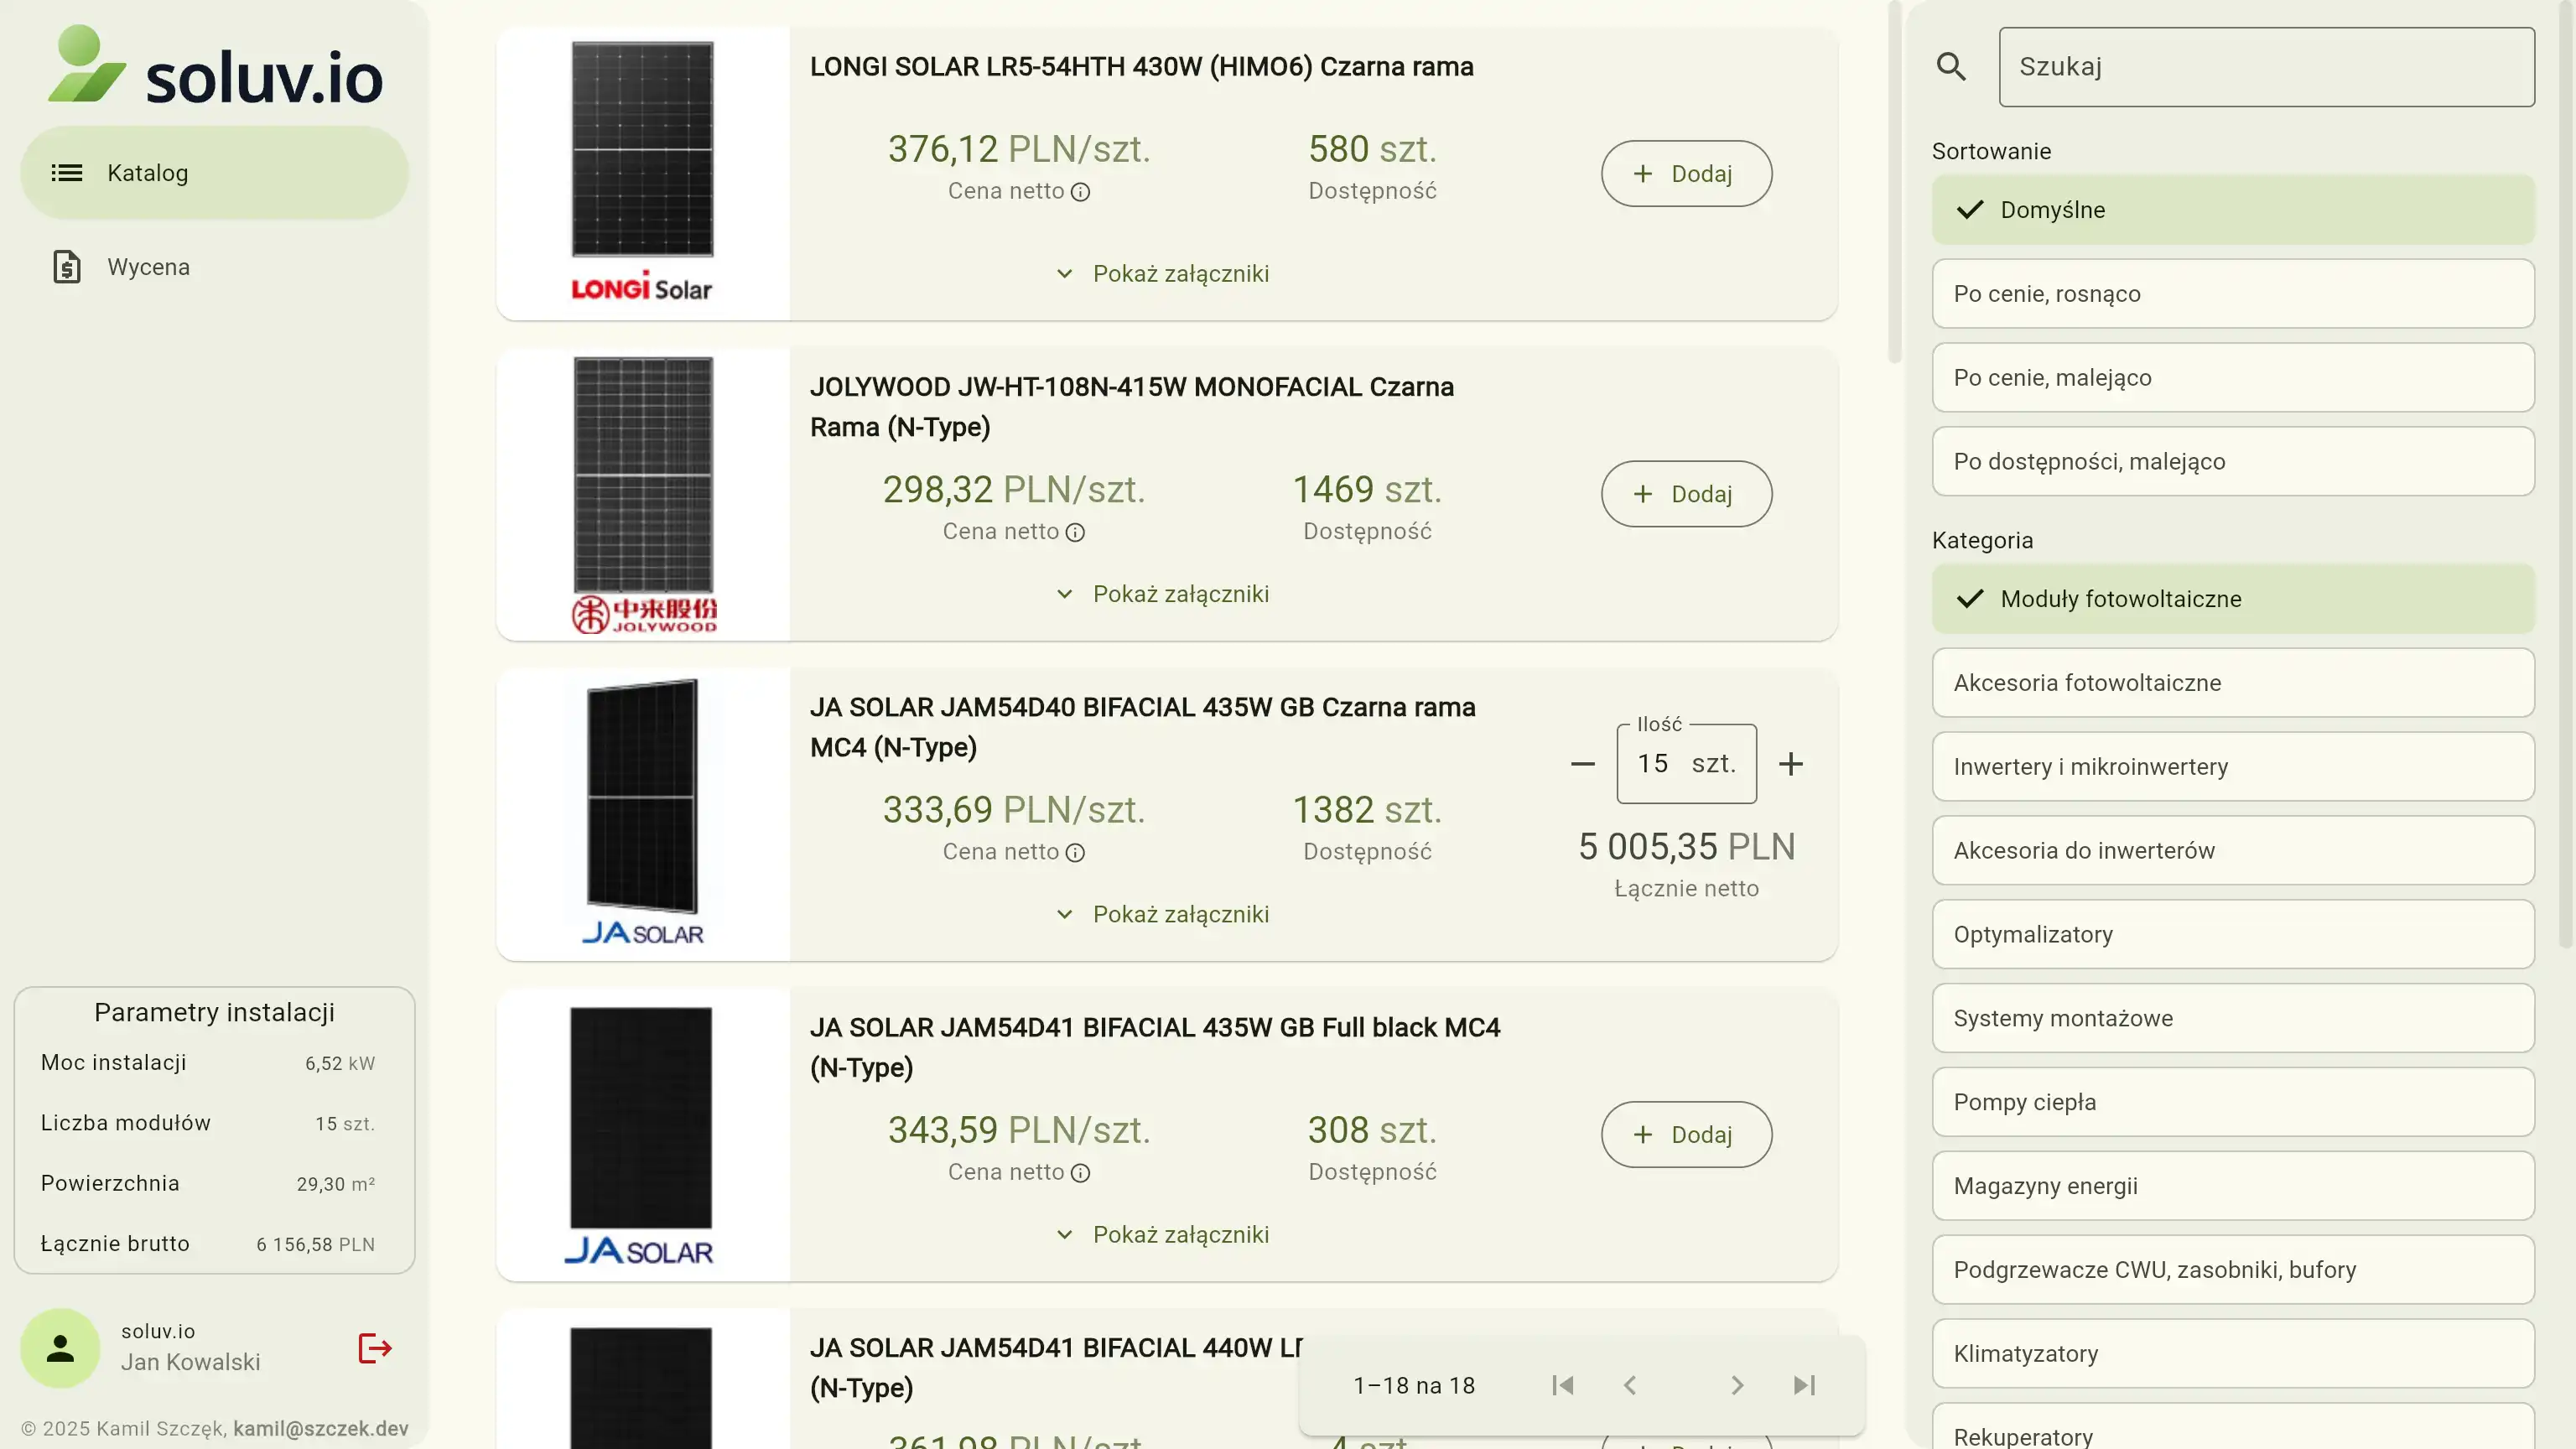Increase JA SOLAR JAM54D40 quantity with plus

point(1791,764)
